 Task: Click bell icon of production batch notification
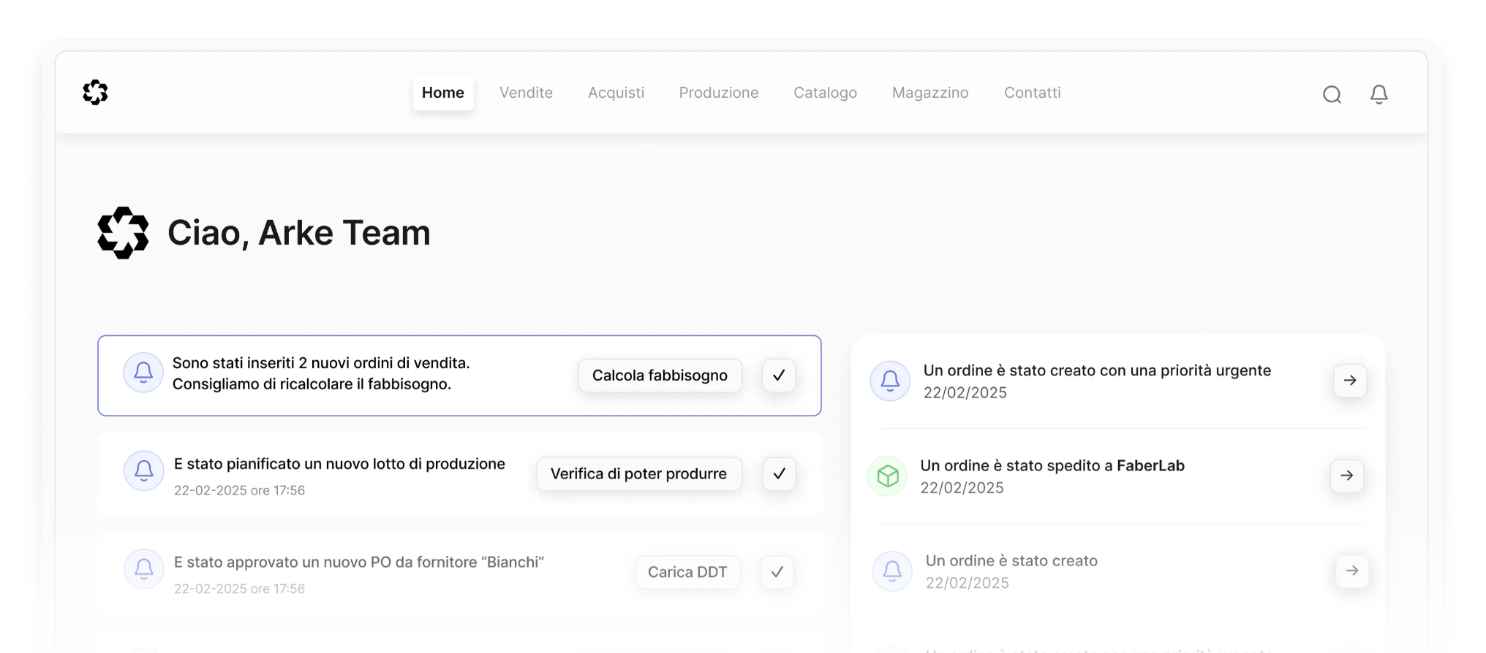tap(144, 471)
